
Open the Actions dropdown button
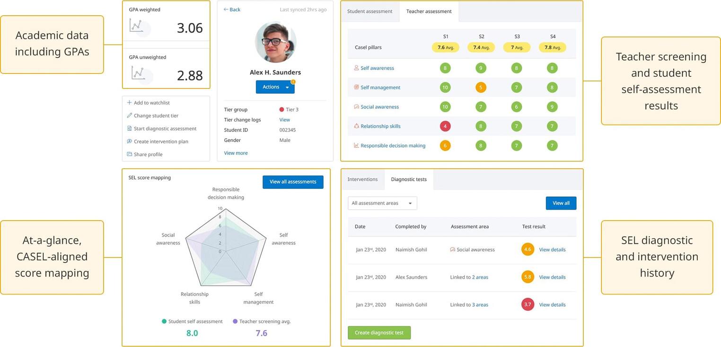click(275, 87)
